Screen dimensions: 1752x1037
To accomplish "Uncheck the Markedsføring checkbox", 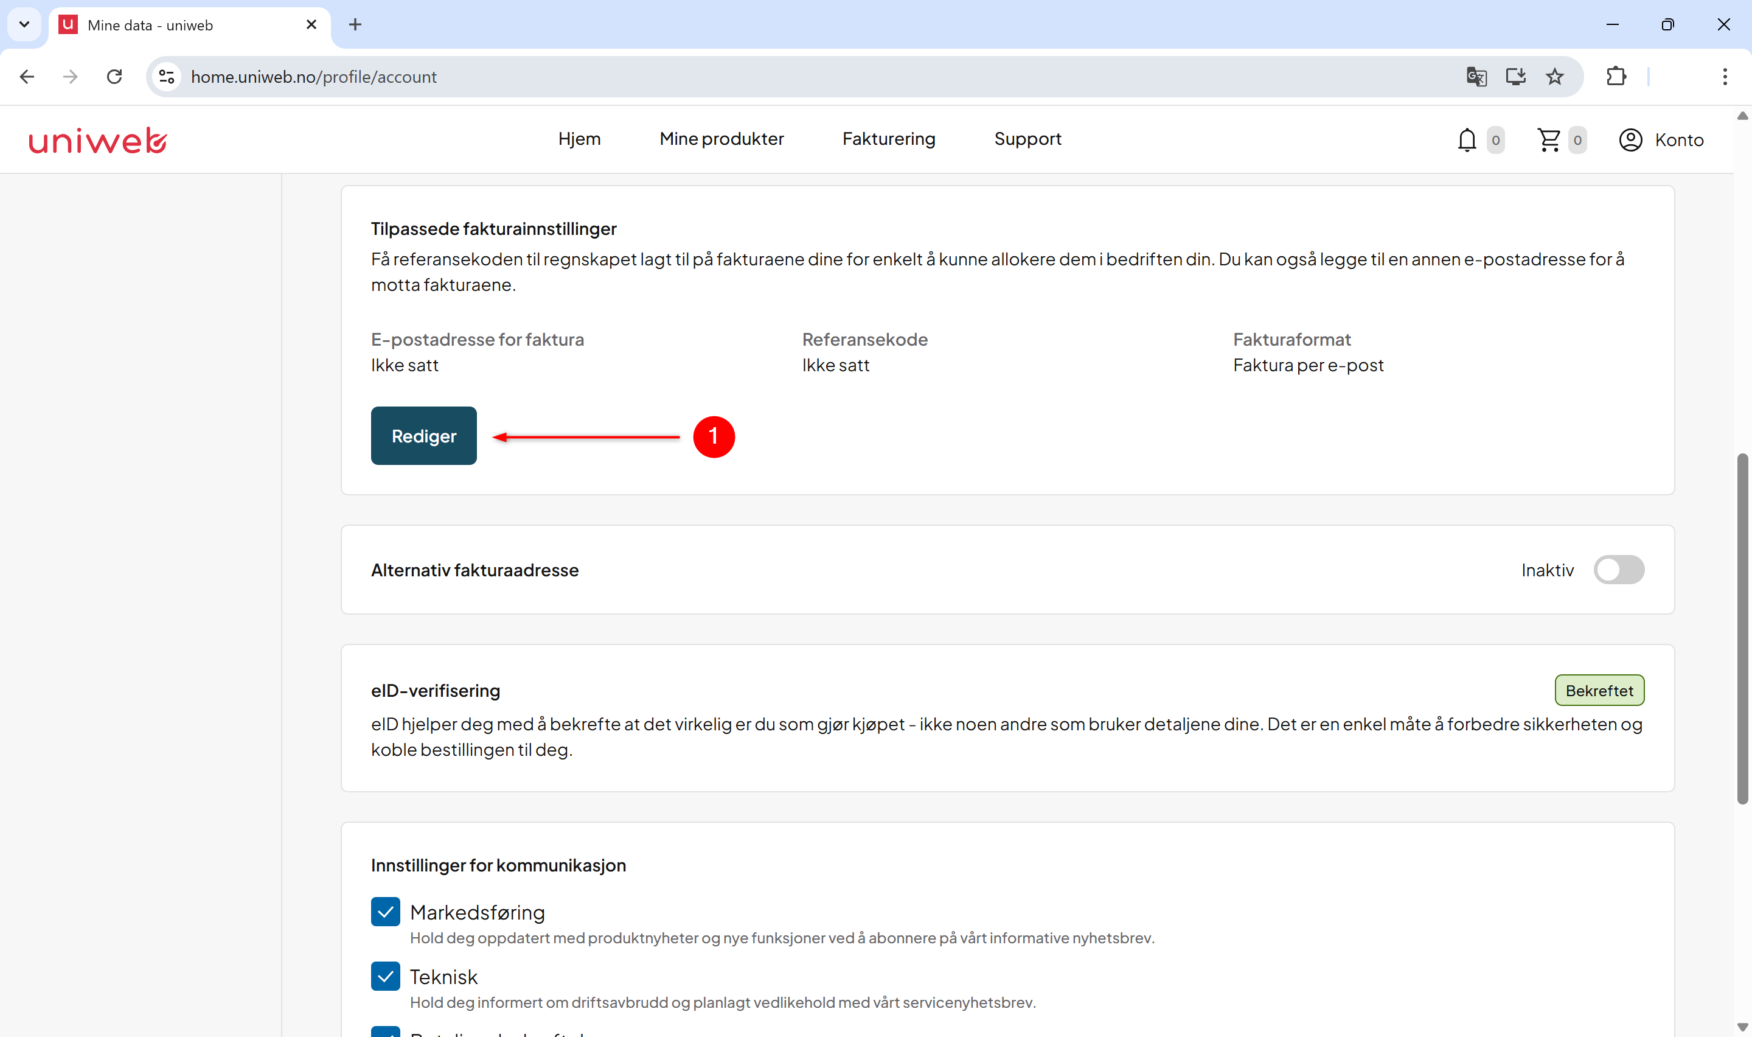I will (386, 912).
